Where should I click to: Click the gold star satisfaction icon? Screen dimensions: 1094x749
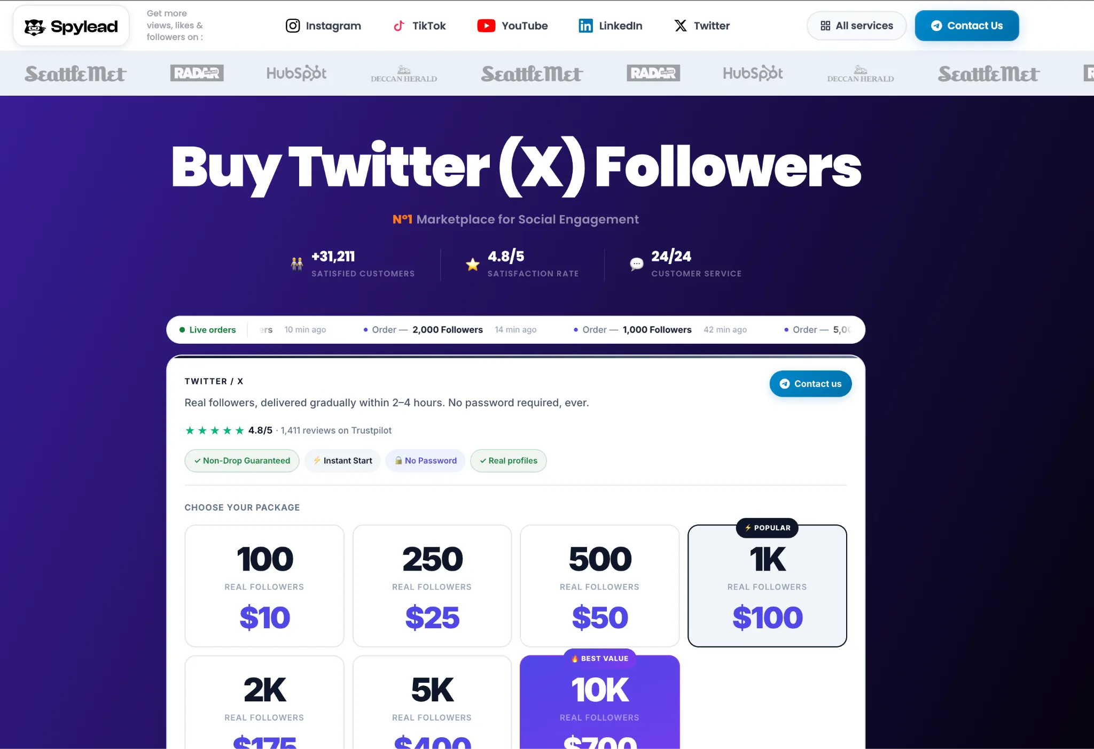473,264
